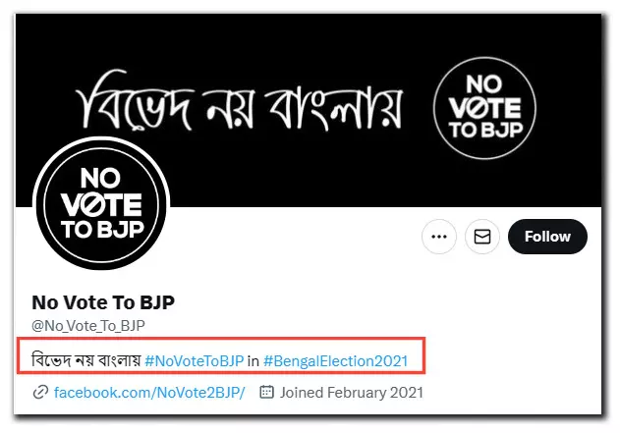Click the calendar icon beside Joined date
Viewport: 620px width, 433px height.
tap(266, 392)
